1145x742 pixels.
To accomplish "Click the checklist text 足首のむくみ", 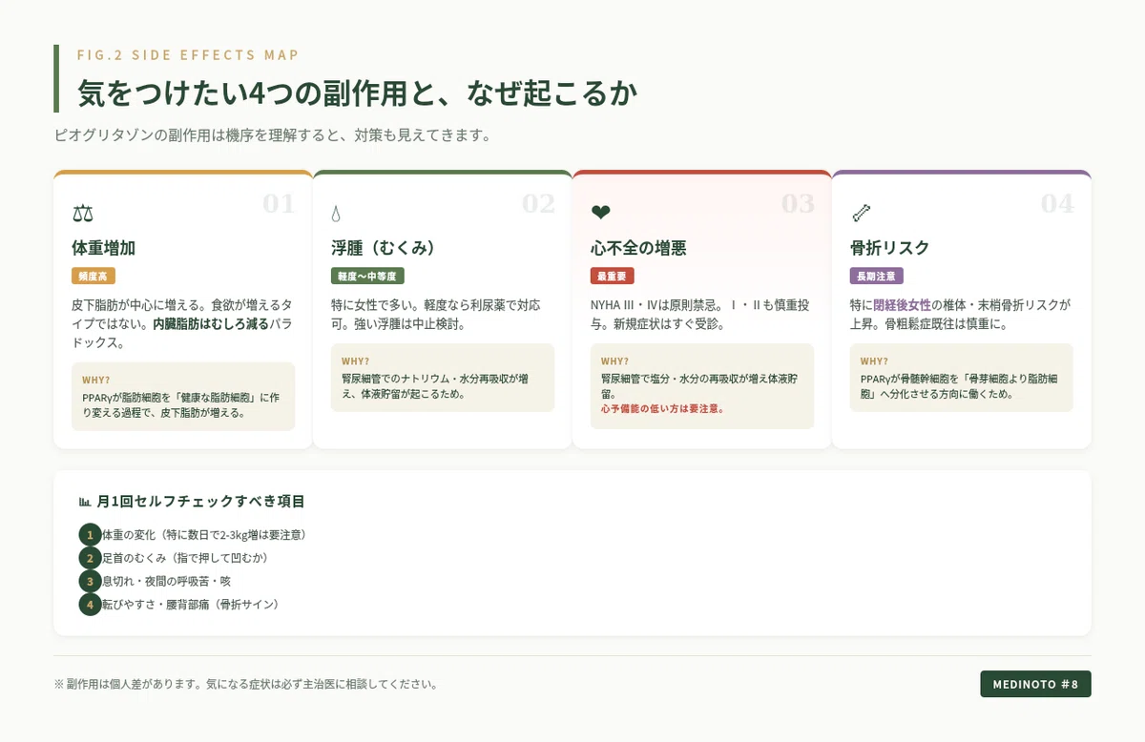I will [185, 558].
